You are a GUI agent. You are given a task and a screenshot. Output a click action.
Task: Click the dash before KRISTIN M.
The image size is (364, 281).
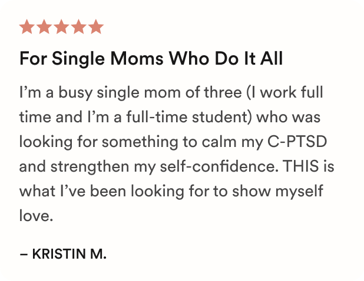(x=24, y=254)
